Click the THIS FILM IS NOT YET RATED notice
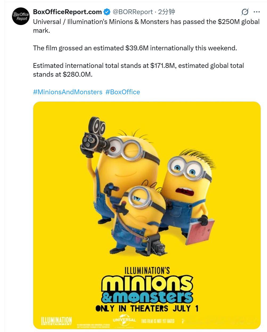This screenshot has height=332, width=267. [x=158, y=321]
